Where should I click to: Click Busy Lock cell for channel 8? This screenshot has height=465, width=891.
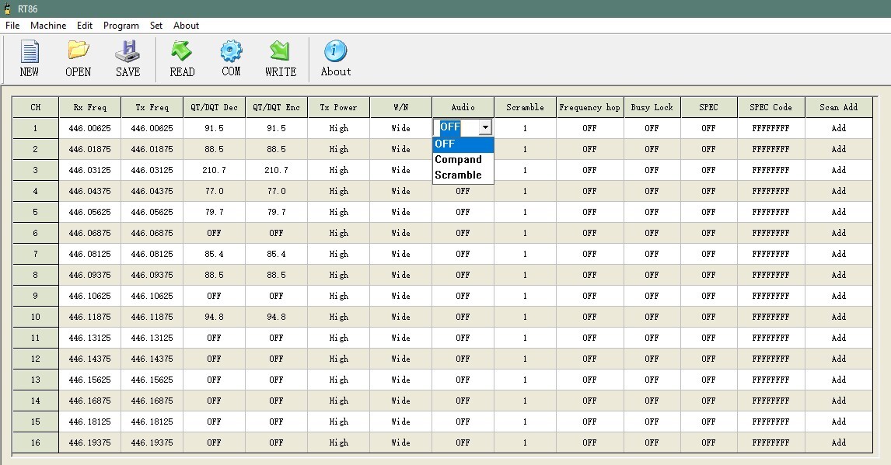point(652,275)
